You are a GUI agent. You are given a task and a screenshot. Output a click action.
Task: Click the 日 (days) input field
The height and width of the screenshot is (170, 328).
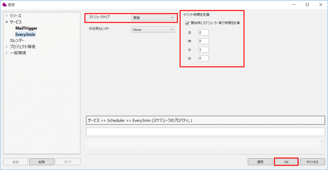203,33
